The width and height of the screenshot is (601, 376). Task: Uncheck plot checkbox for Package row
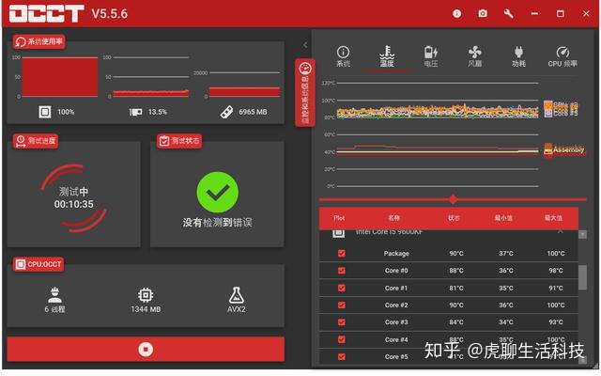pyautogui.click(x=342, y=253)
